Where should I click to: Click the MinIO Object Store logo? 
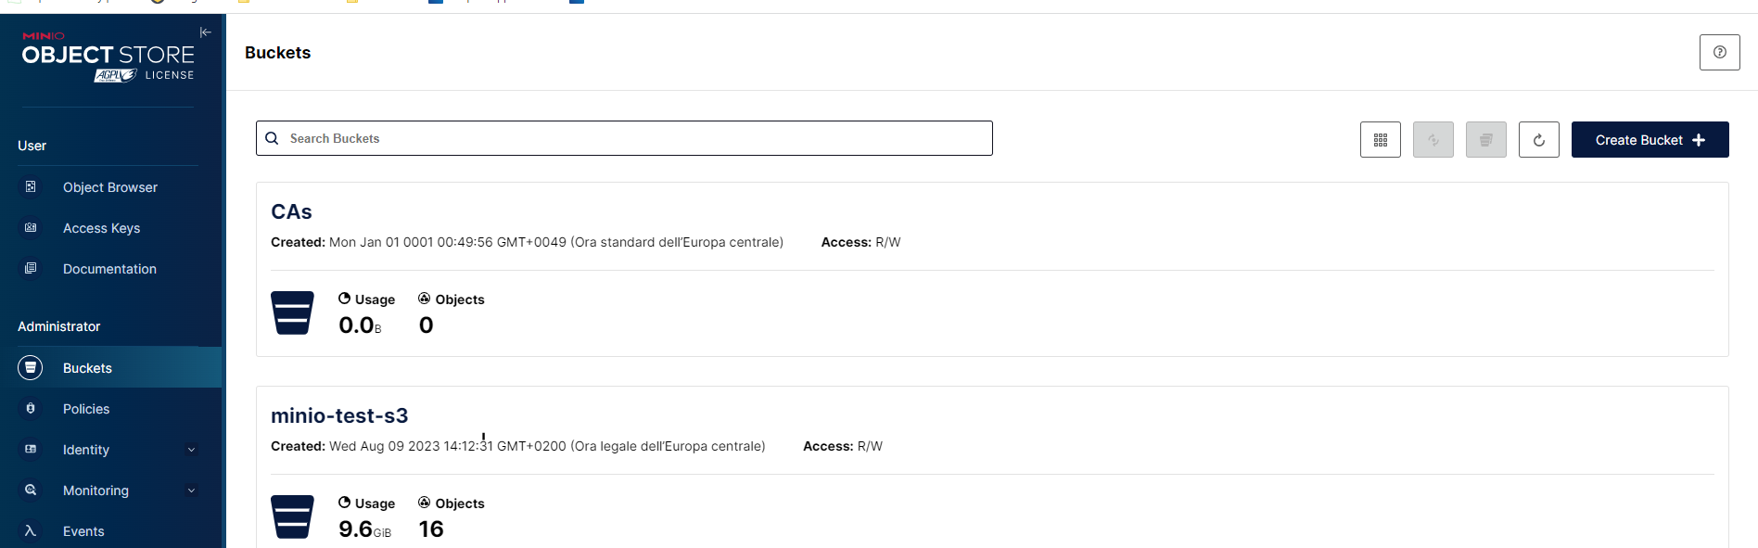(x=108, y=57)
